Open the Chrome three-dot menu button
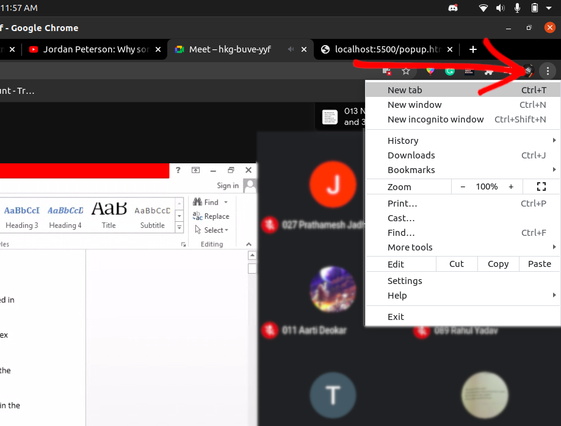561x426 pixels. [548, 71]
